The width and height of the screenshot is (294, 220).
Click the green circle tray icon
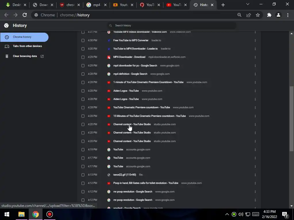[x=234, y=214]
